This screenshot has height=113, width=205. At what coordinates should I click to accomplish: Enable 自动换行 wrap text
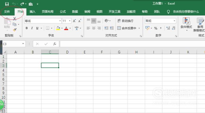tap(125, 21)
